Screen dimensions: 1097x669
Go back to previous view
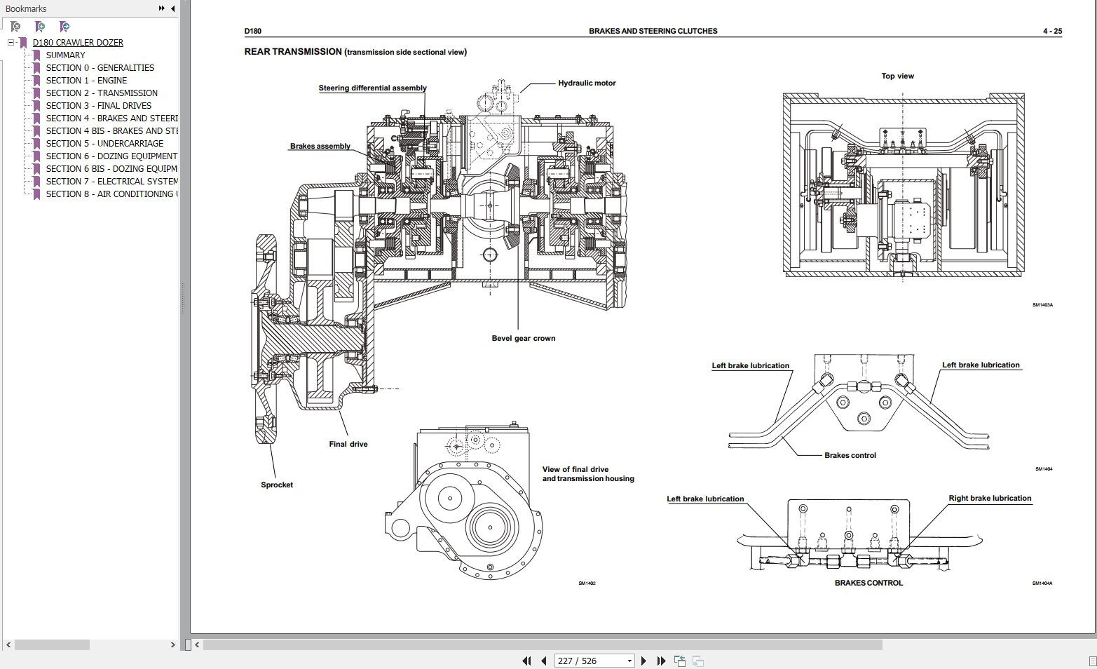click(679, 661)
